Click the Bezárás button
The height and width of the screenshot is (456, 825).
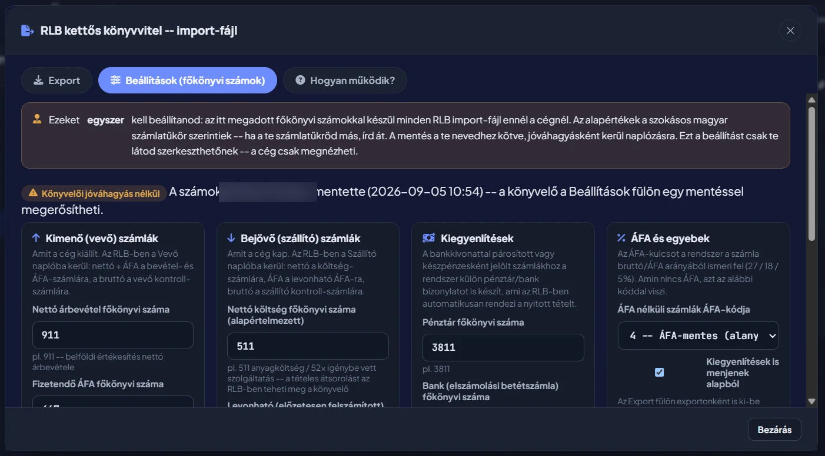(774, 430)
